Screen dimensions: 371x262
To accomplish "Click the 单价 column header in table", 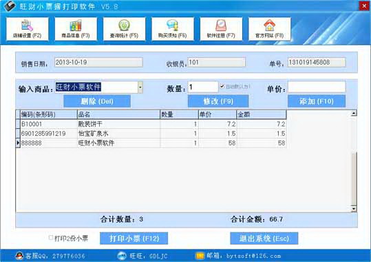I will pyautogui.click(x=218, y=114).
